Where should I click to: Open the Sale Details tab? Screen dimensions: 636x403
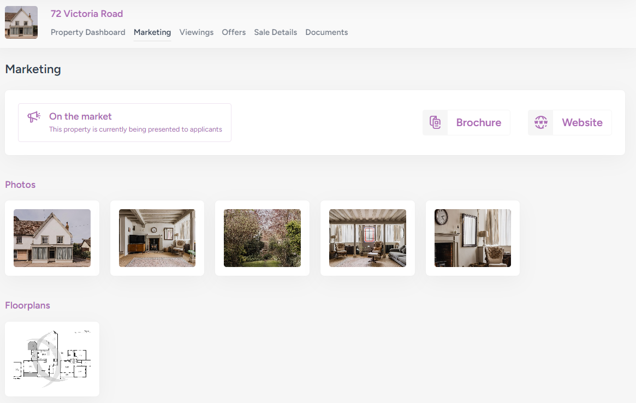coord(276,32)
